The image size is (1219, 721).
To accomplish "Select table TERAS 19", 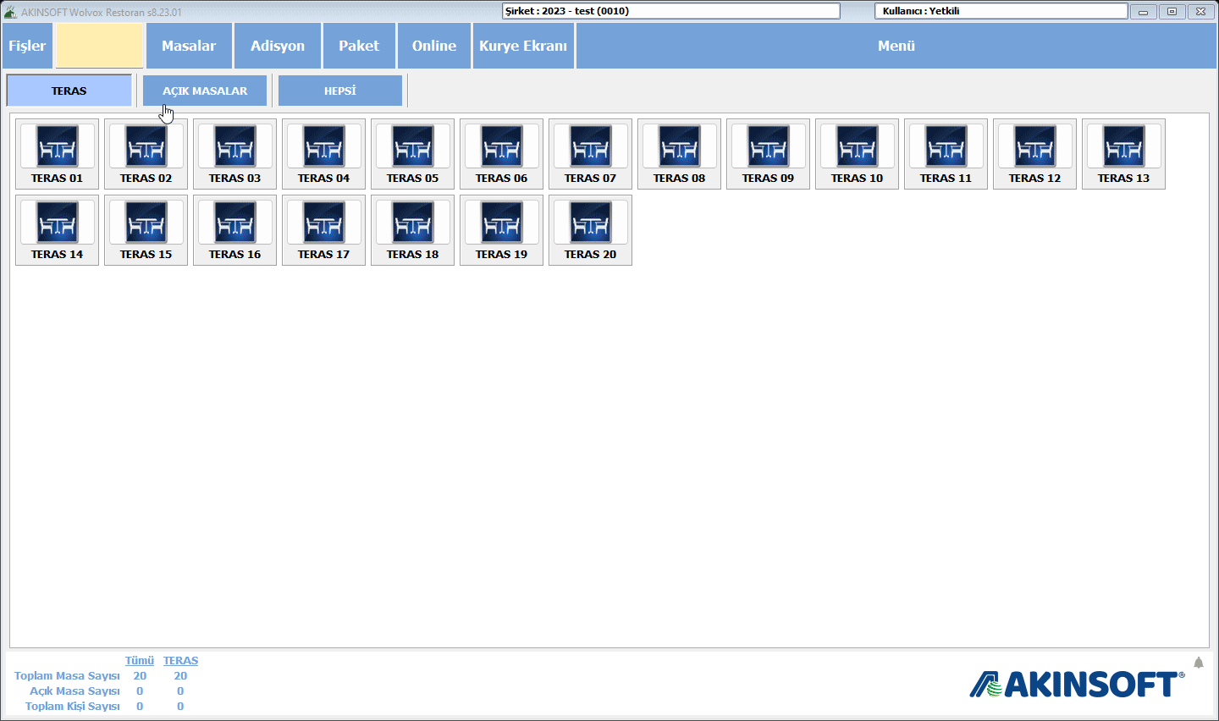I will pyautogui.click(x=501, y=230).
